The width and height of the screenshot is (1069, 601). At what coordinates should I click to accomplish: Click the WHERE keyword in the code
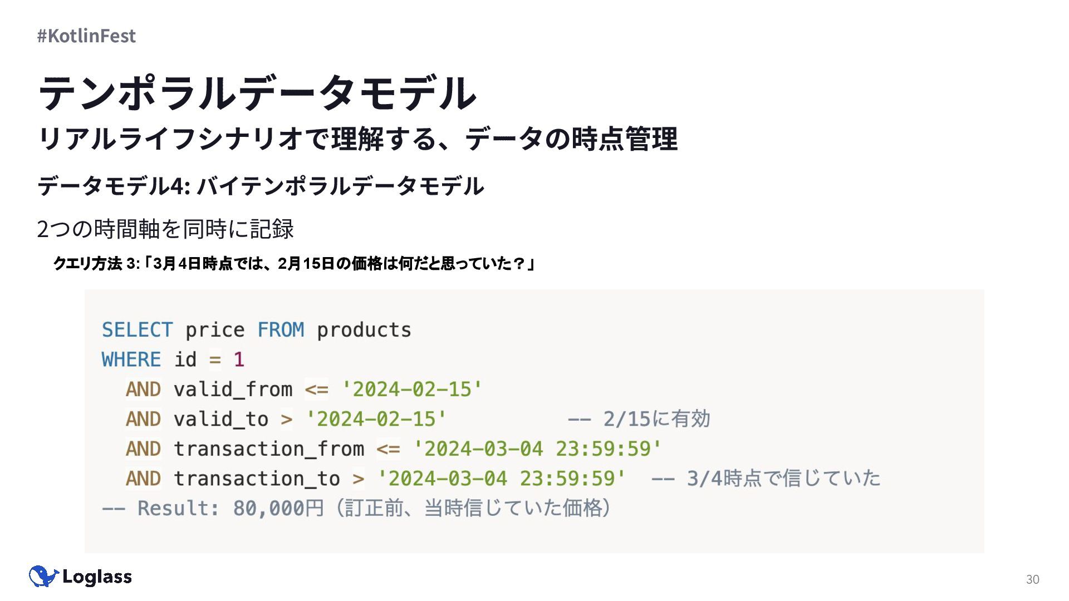131,359
